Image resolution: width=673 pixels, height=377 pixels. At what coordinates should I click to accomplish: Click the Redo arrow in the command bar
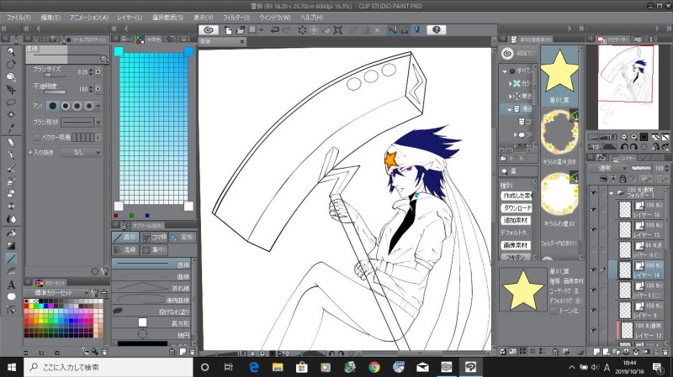coord(286,30)
